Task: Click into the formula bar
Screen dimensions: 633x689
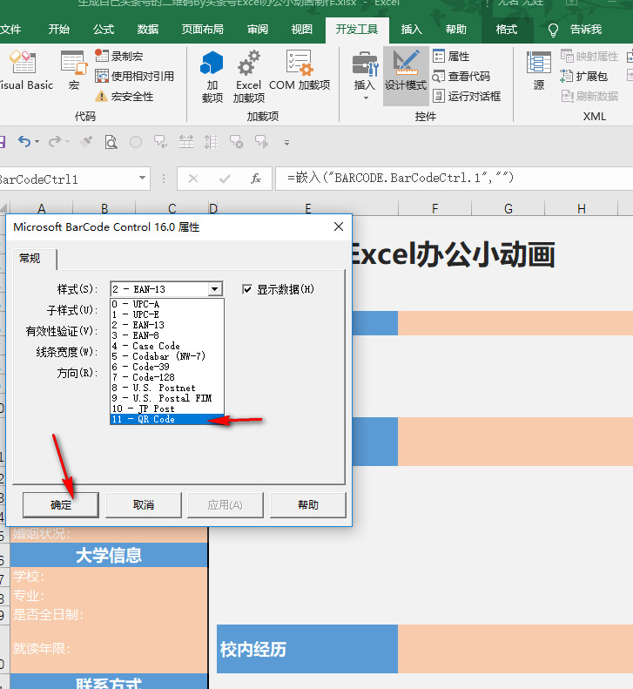Action: point(455,178)
